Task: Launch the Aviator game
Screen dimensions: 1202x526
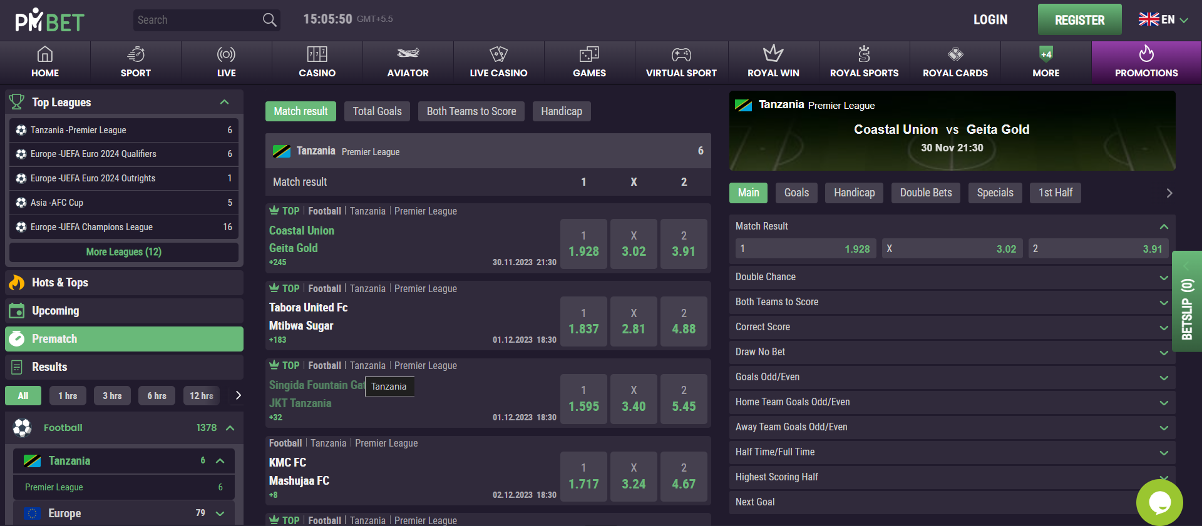Action: pos(408,63)
